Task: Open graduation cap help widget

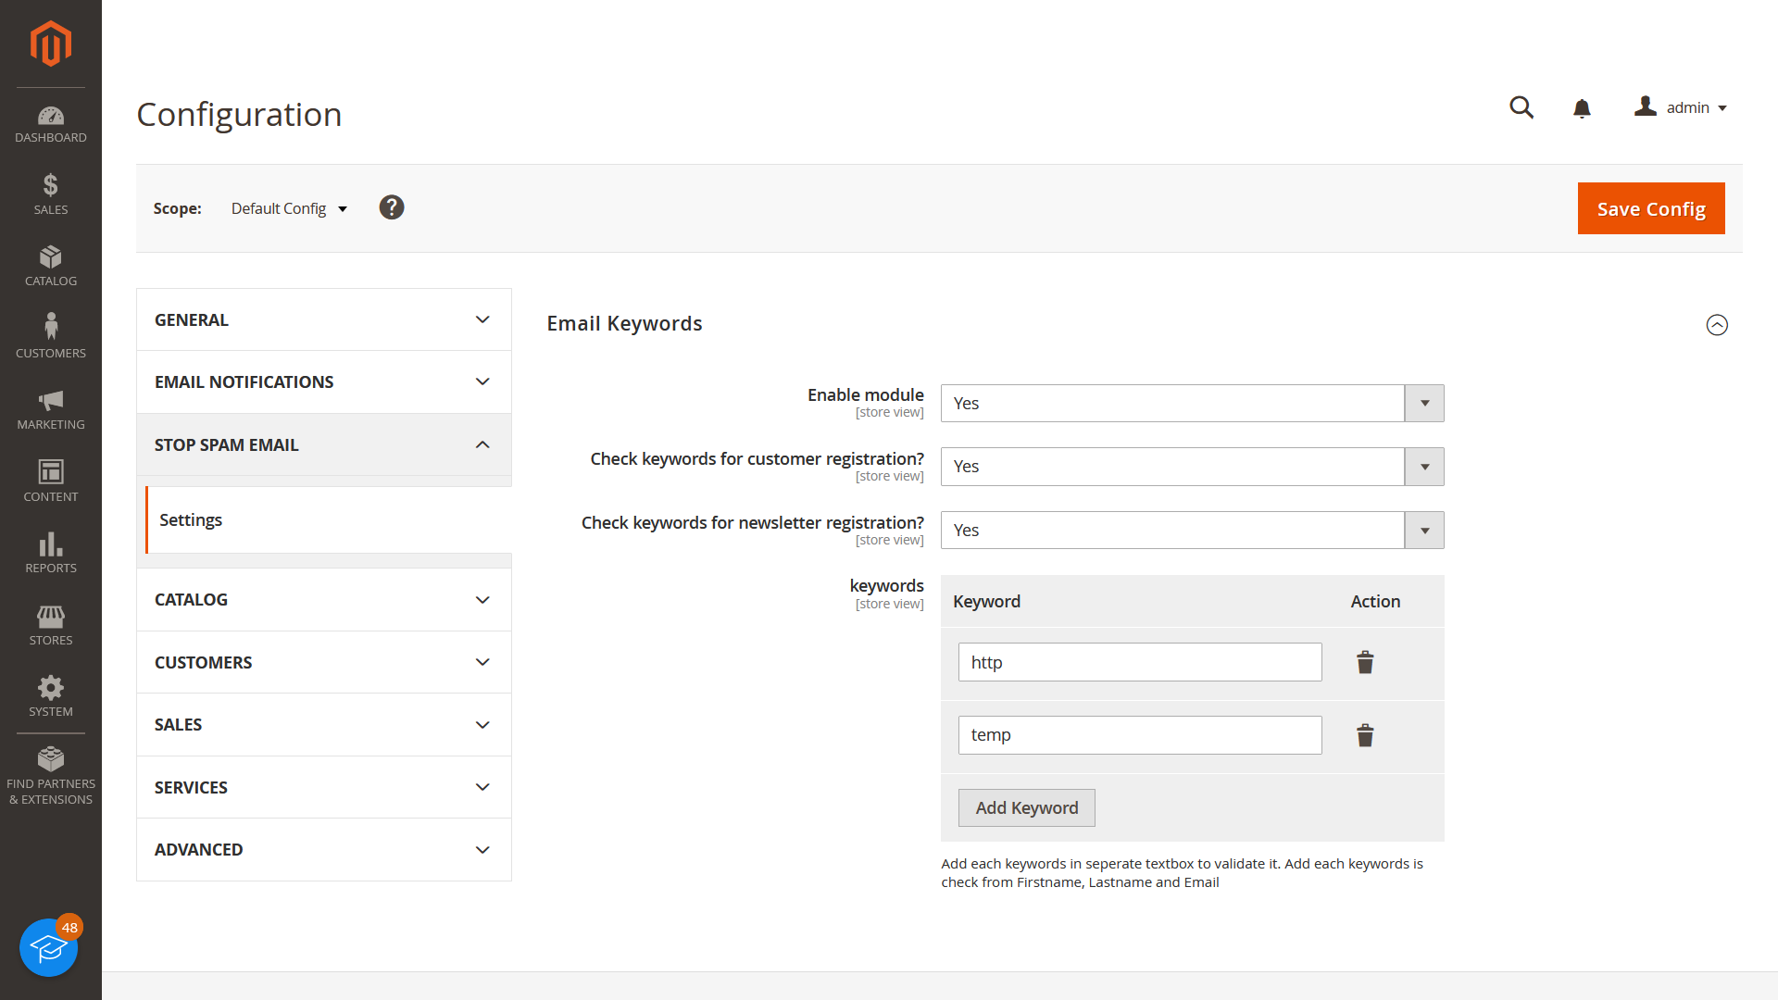Action: click(48, 947)
